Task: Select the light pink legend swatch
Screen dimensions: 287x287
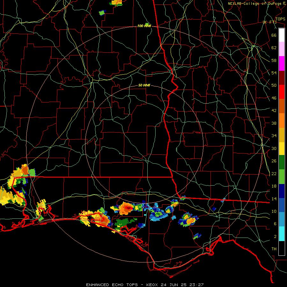Action: 282,49
